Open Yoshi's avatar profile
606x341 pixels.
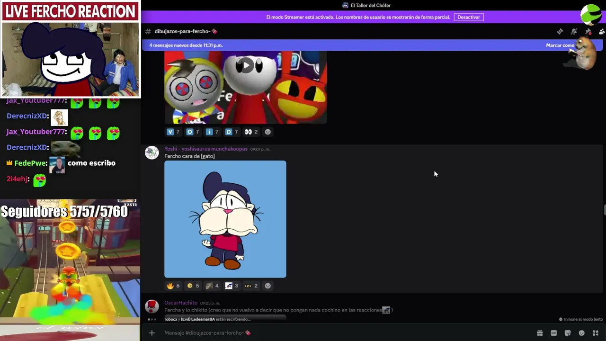pos(152,153)
